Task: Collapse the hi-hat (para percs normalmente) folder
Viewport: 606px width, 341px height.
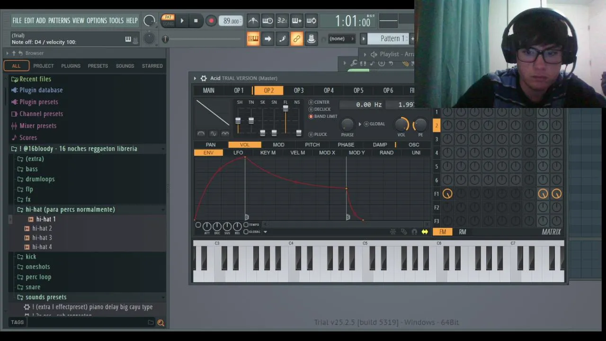Action: [70, 209]
